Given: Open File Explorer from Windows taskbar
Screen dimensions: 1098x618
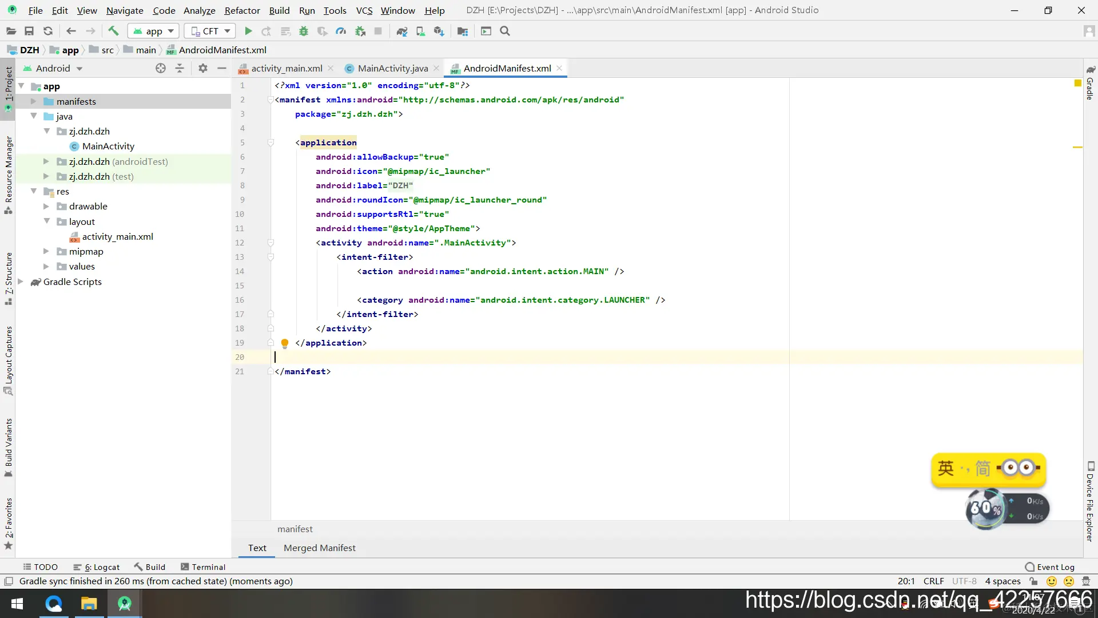Looking at the screenshot, I should click(x=89, y=604).
